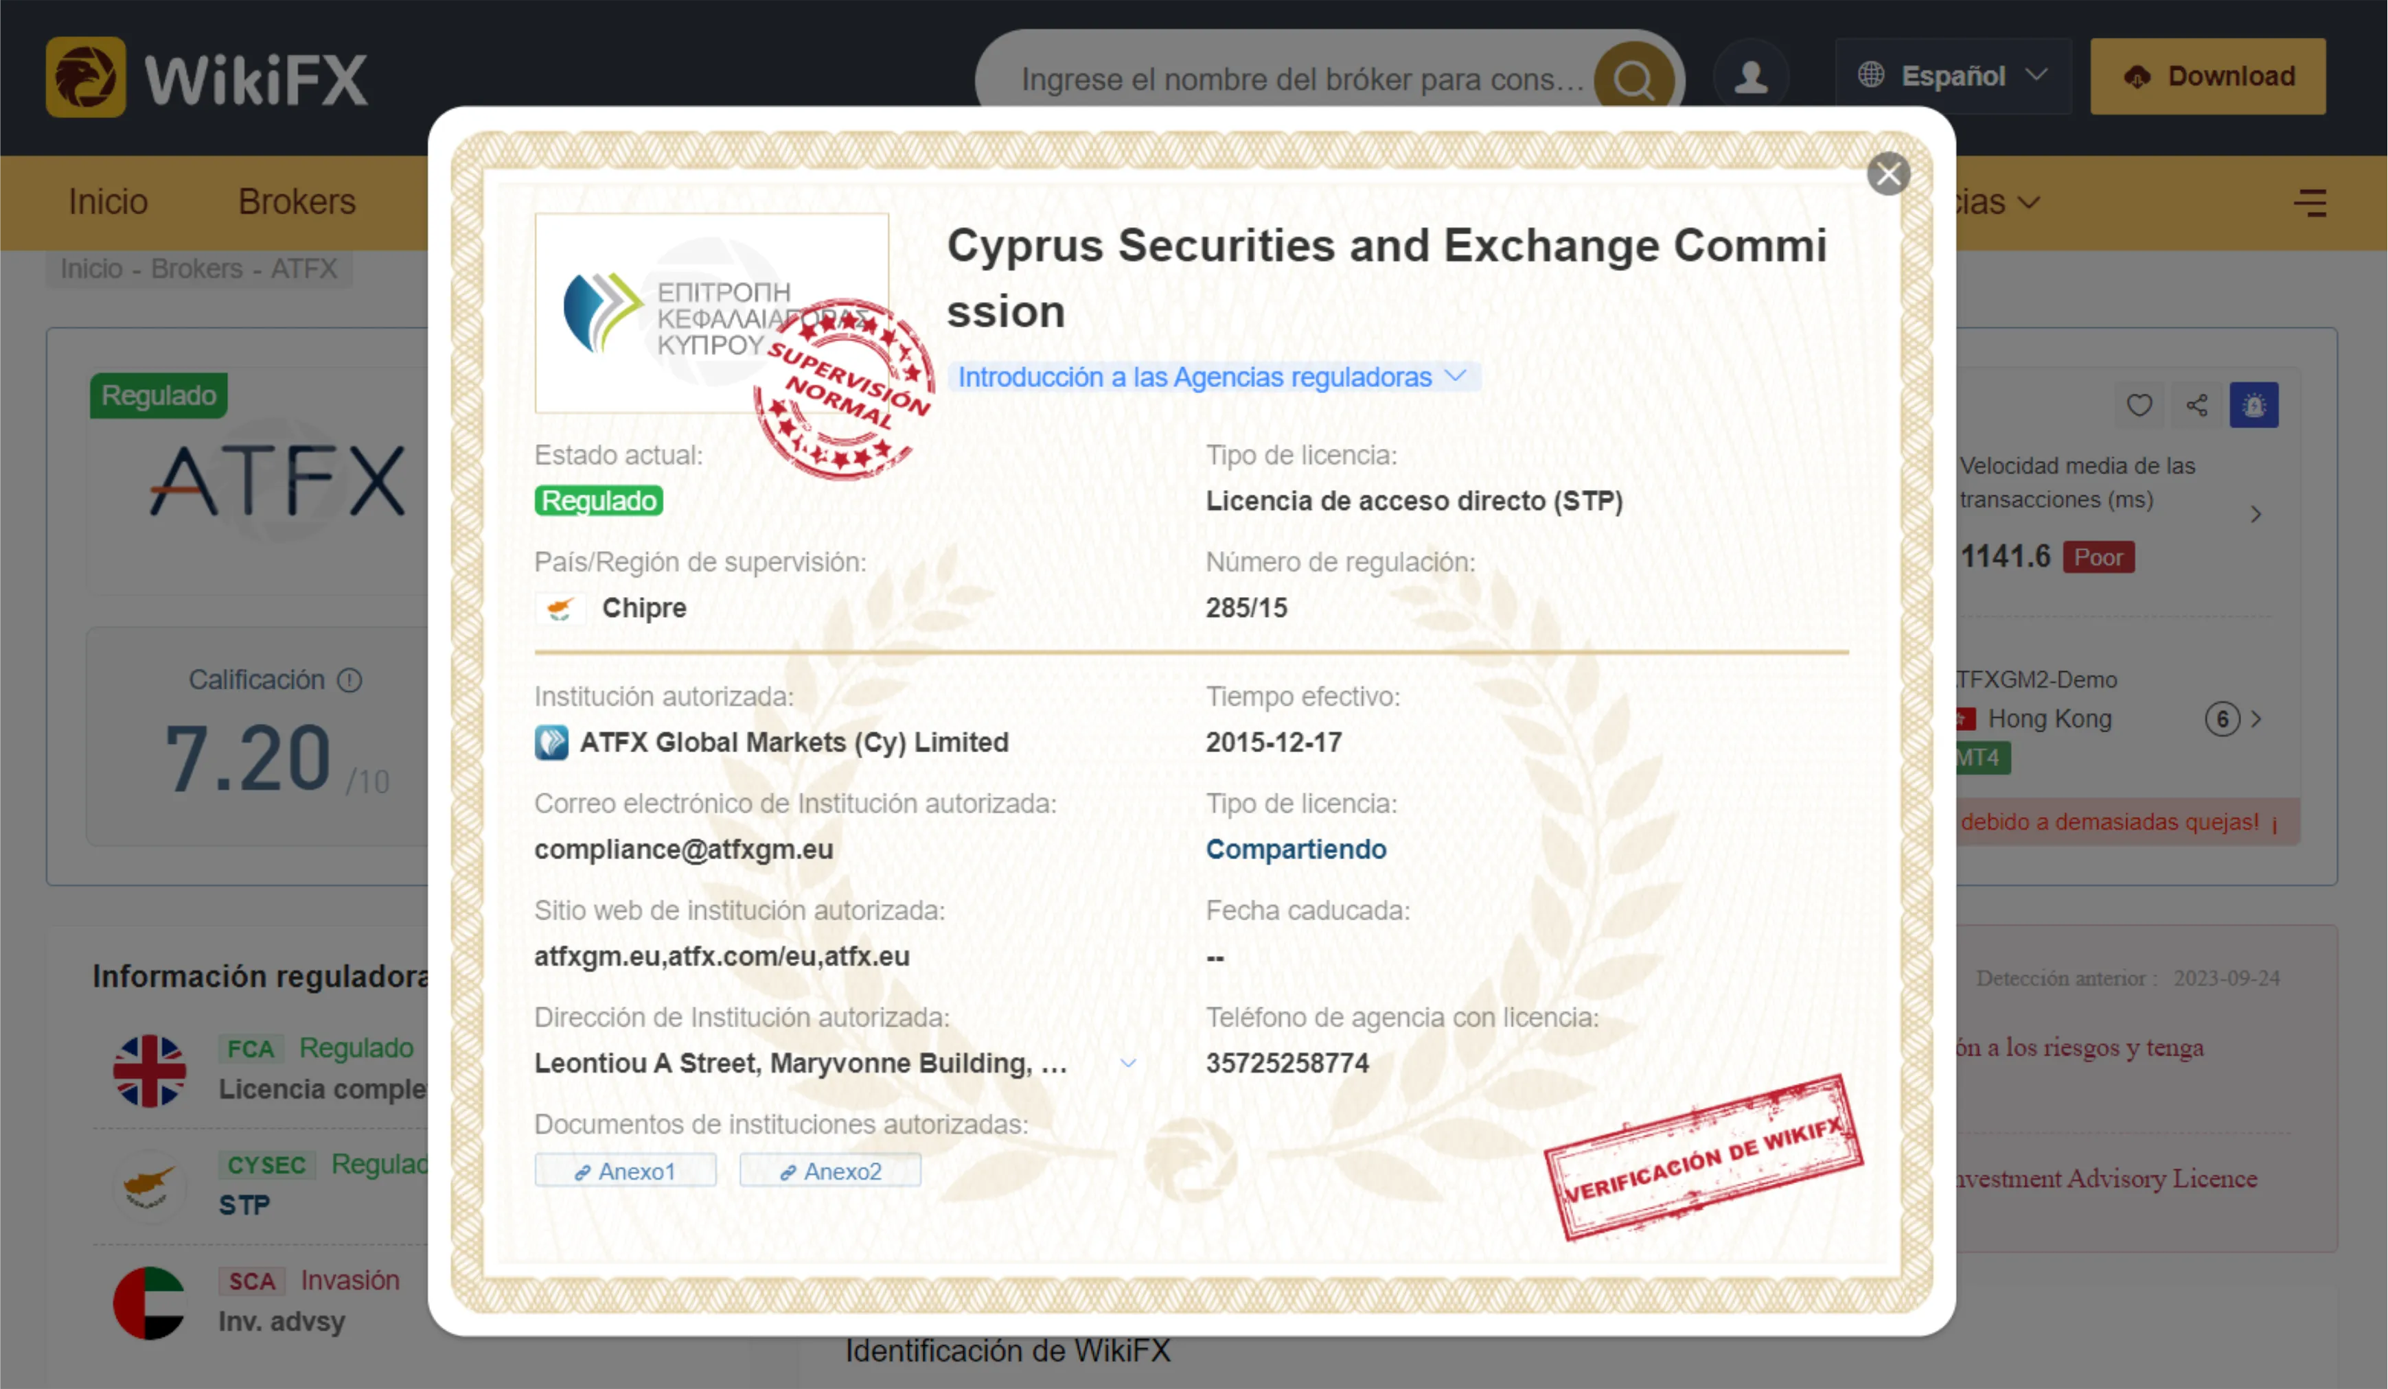Click the red Poor speed badge
Image resolution: width=2388 pixels, height=1389 pixels.
[2098, 557]
